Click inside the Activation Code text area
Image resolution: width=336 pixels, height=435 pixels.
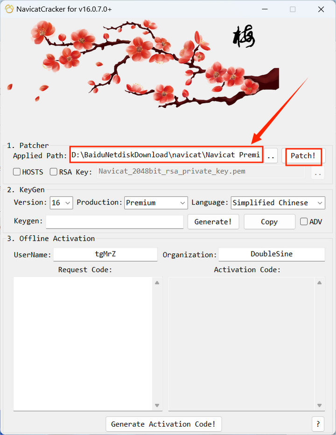coord(241,344)
